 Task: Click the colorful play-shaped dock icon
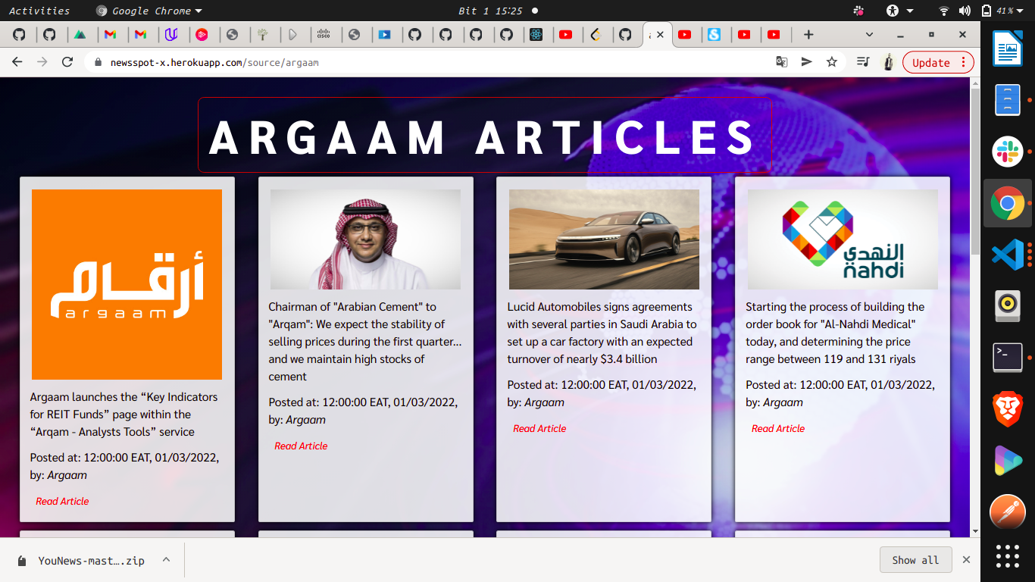pos(1008,460)
